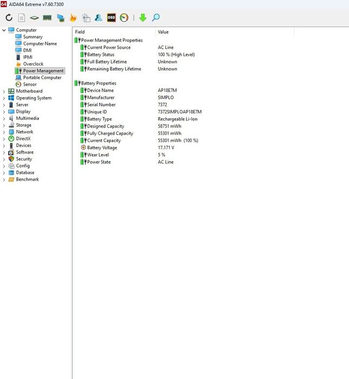Select Computer Name in the tree
This screenshot has width=349, height=379.
40,43
